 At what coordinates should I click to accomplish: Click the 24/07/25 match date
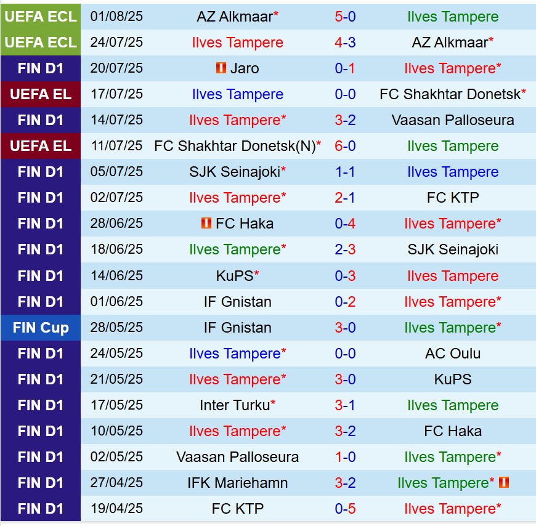click(116, 42)
